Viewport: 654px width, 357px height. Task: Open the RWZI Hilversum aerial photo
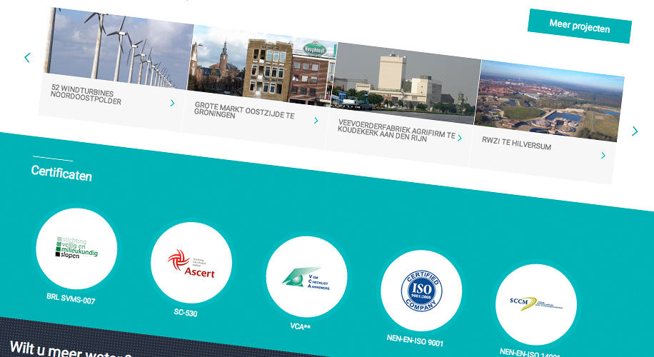[549, 101]
